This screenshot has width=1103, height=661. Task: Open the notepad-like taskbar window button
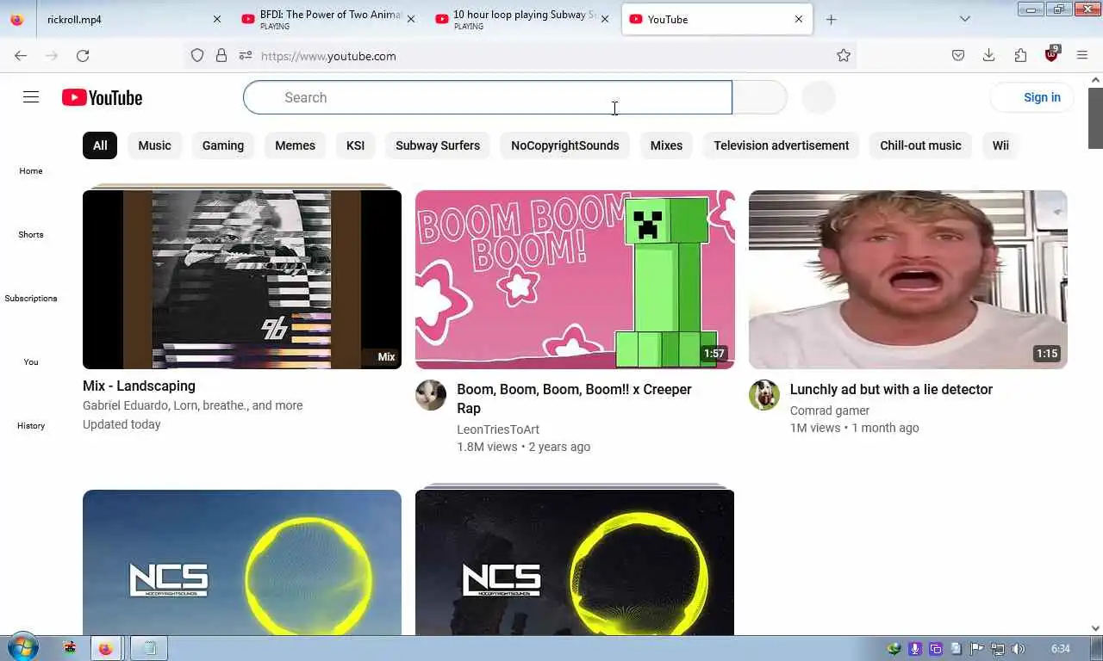pos(150,648)
